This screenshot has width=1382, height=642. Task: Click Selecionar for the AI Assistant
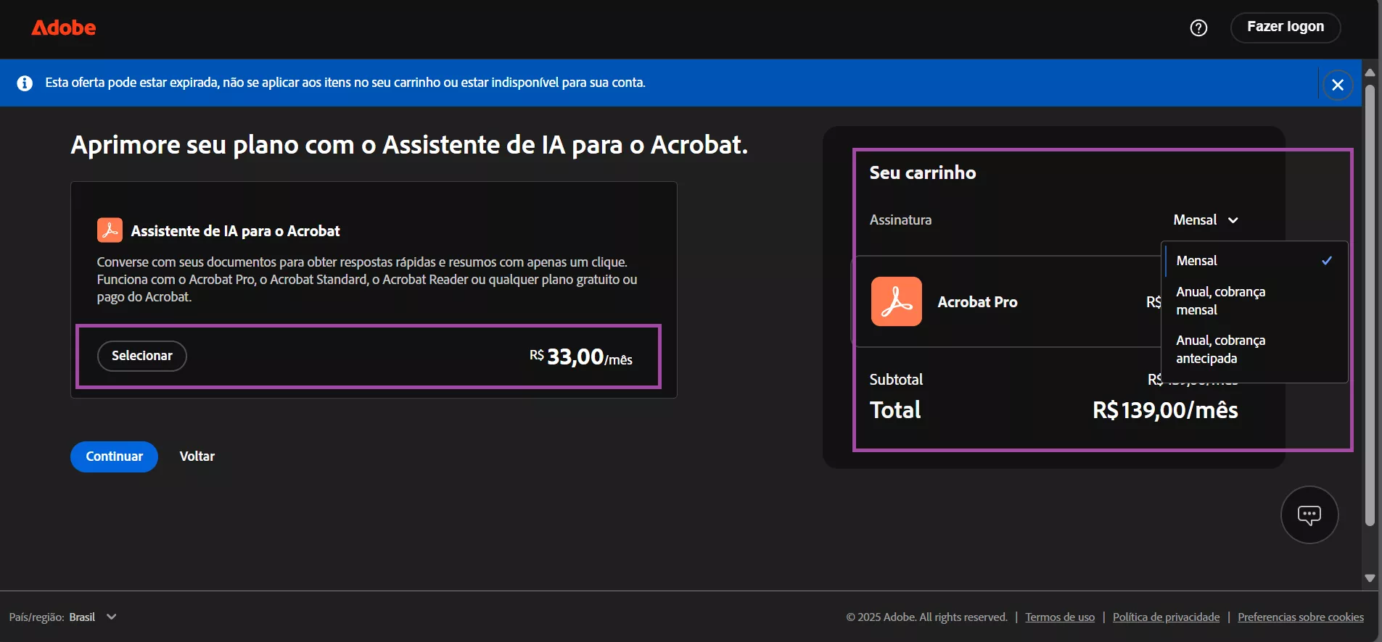142,356
